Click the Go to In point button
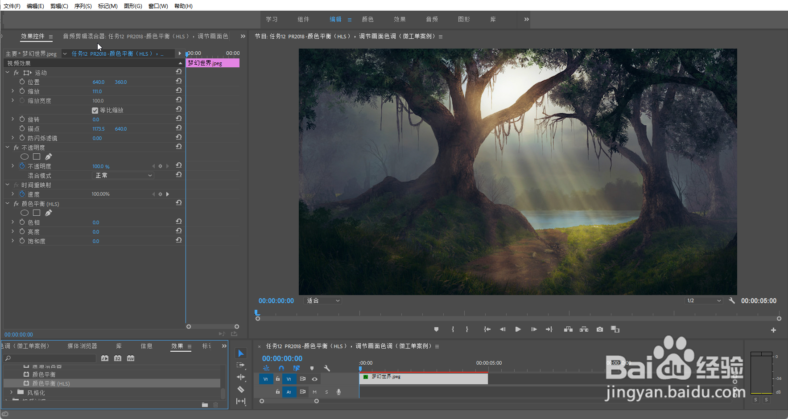This screenshot has width=788, height=419. (x=487, y=329)
